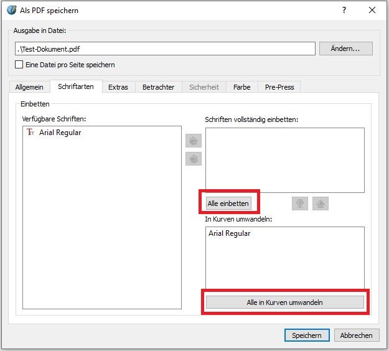The width and height of the screenshot is (389, 351).
Task: Click into the Test-Dokument.pdf output path field
Action: 165,49
